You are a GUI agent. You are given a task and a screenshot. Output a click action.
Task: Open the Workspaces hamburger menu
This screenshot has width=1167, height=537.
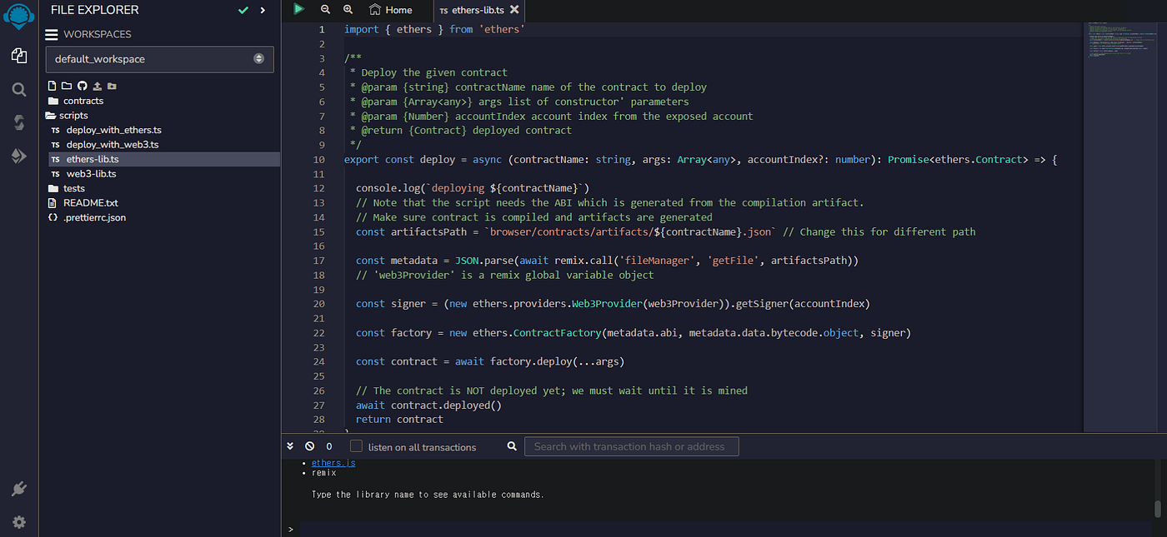(x=52, y=34)
